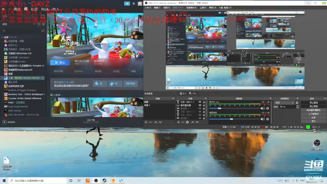Viewport: 327px width, 184px height.
Task: Open settings gear for the microphone mixer channel
Action: click(x=268, y=108)
